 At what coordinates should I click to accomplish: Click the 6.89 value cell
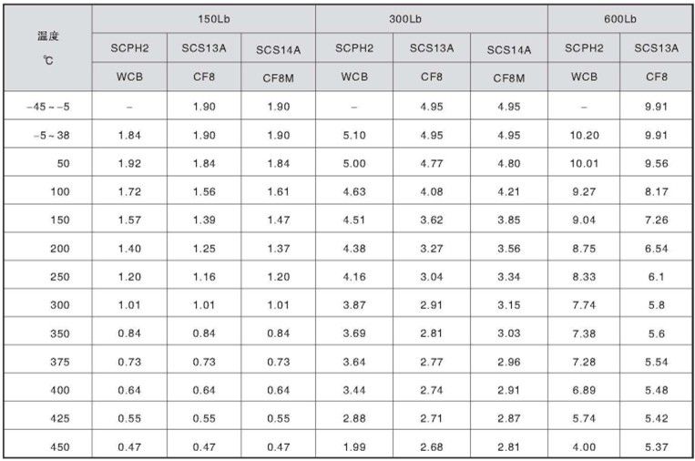point(583,390)
